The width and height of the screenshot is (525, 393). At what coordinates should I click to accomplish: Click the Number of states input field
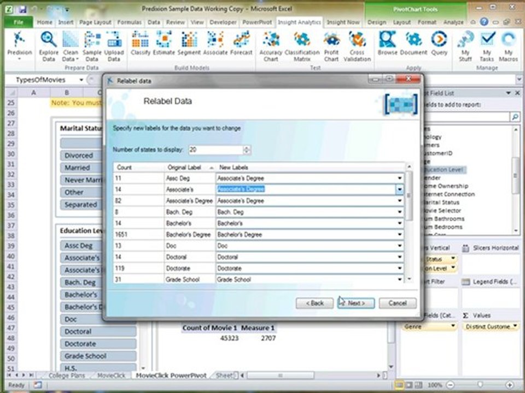[215, 150]
